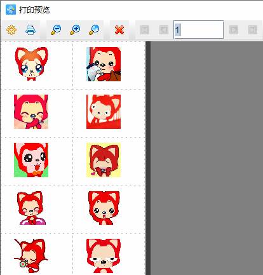263x275 pixels.
Task: Select the fox on yellow background thumbnail
Action: 104,160
